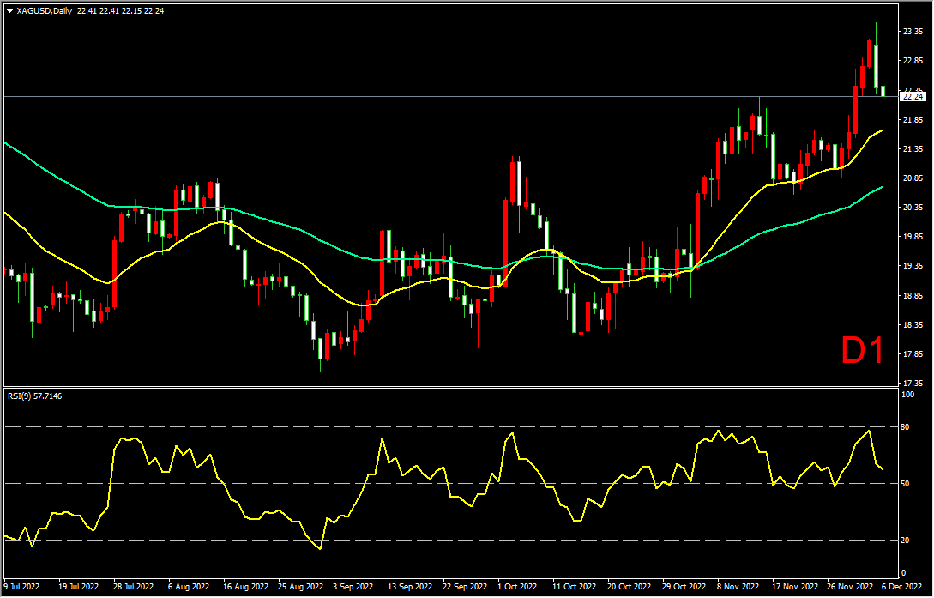Image resolution: width=934 pixels, height=598 pixels.
Task: Click the 11 Oct 2022 date label
Action: coord(573,586)
